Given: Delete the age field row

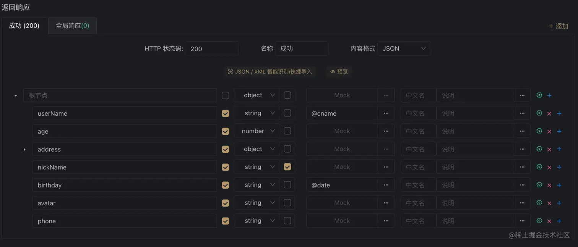Looking at the screenshot, I should coord(549,131).
